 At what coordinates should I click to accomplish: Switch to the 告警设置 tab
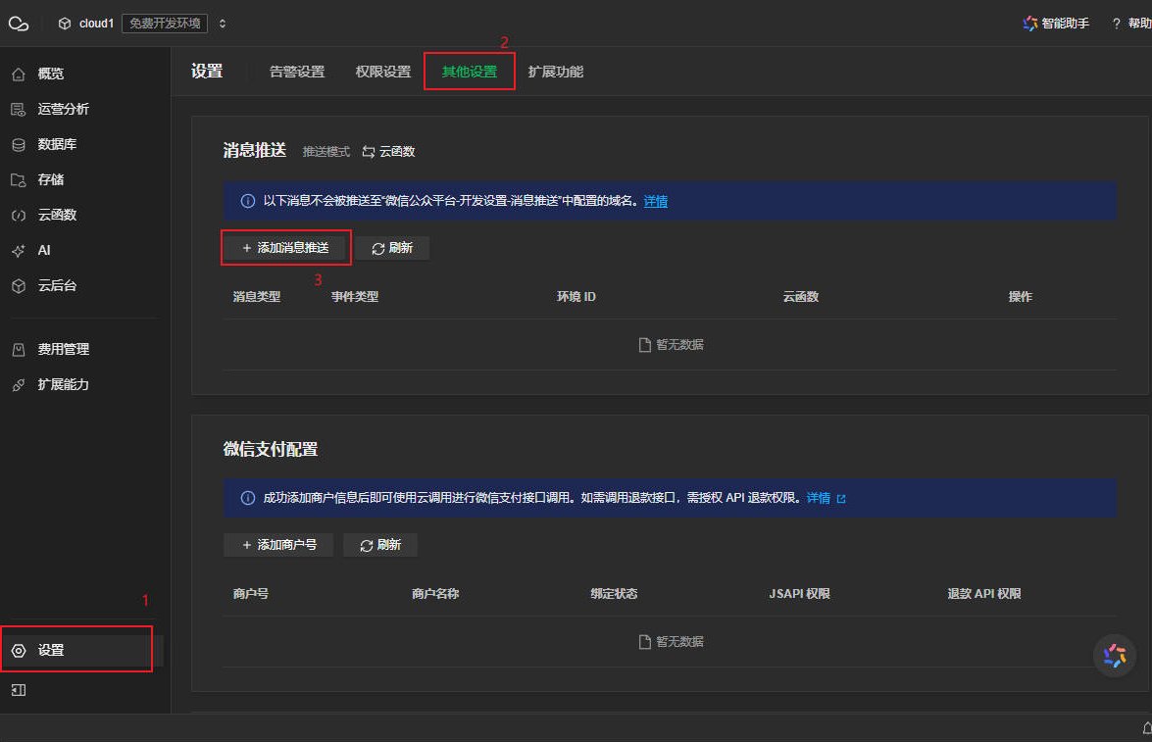[x=297, y=72]
